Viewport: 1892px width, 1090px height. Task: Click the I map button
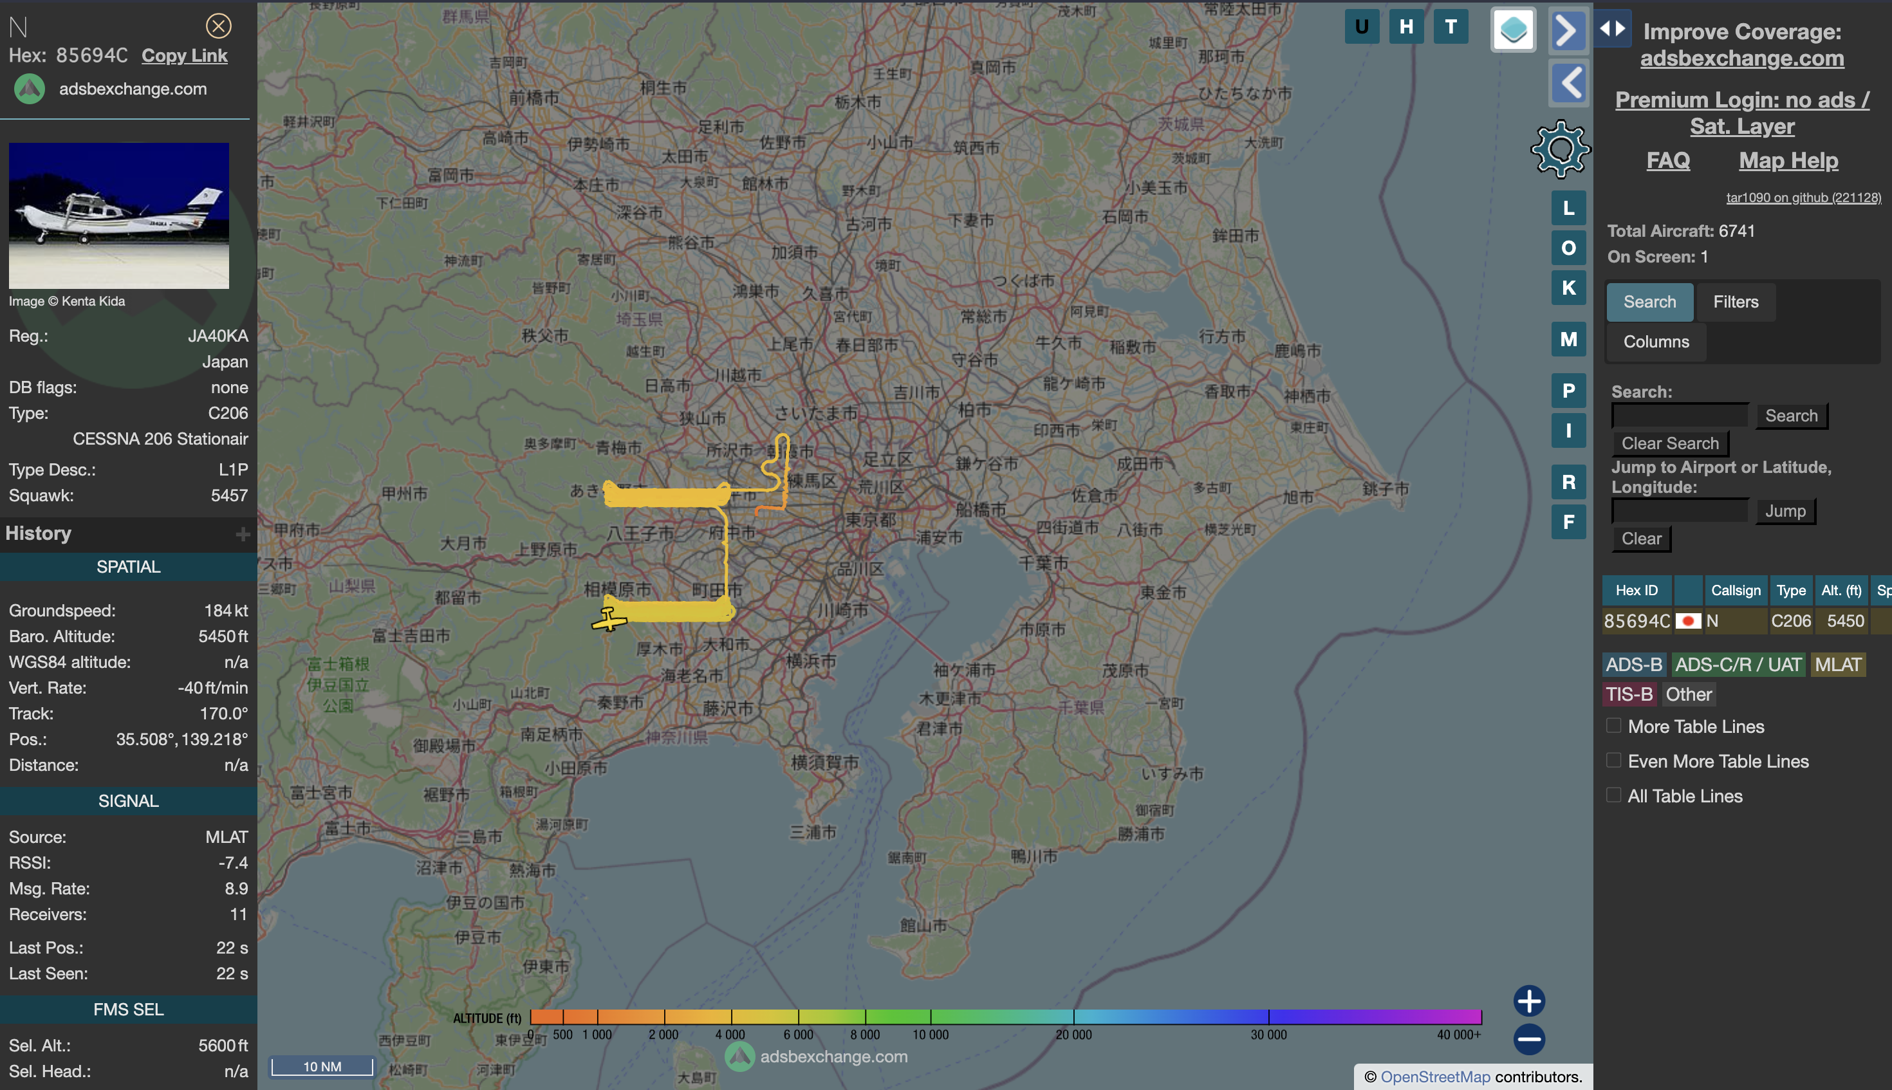[1568, 430]
